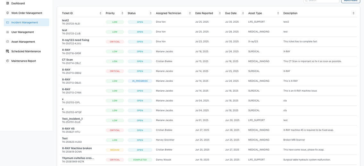Click the Maintenance Report icon
Screen dimensions: 364x166
[x=8, y=61]
